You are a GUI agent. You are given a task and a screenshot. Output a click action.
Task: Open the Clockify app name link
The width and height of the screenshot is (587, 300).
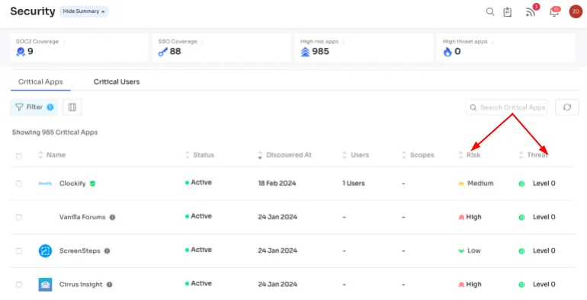(x=72, y=184)
